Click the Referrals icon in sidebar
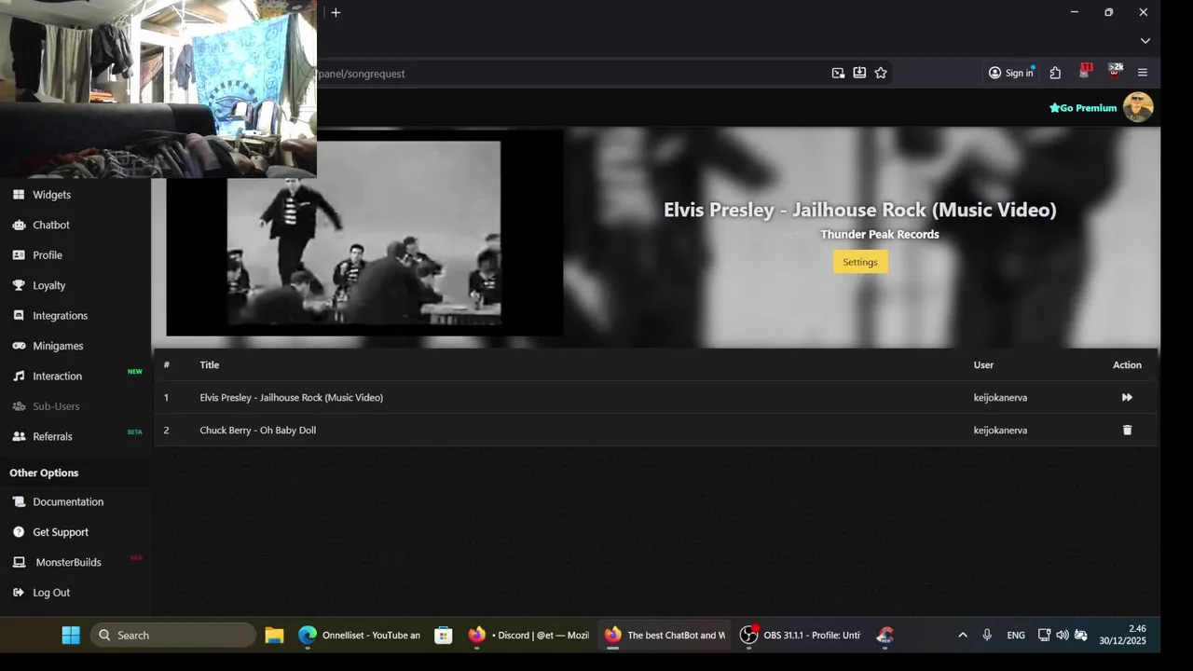Viewport: 1193px width, 671px height. click(x=19, y=436)
